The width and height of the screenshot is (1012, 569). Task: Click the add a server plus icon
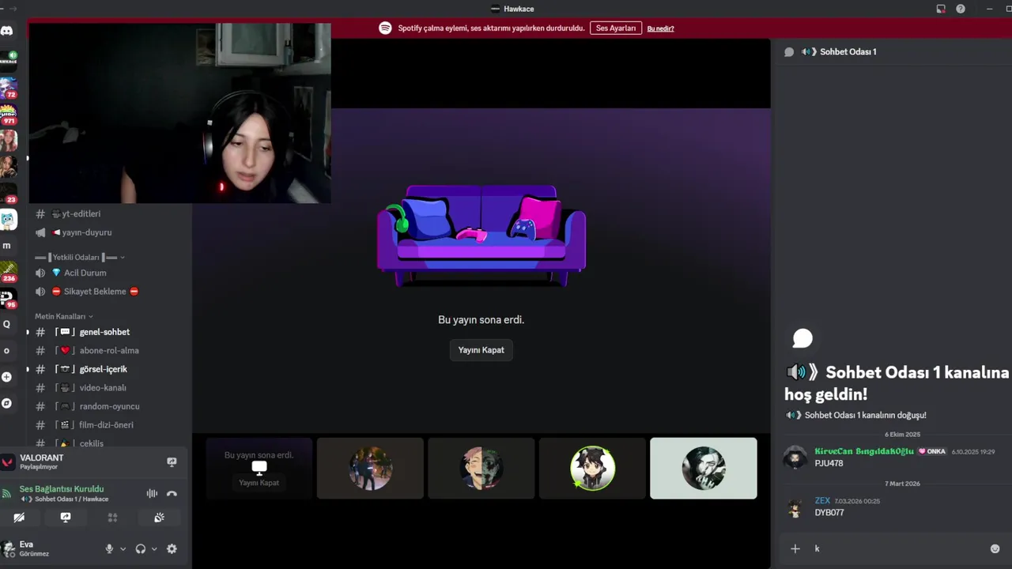tap(7, 377)
